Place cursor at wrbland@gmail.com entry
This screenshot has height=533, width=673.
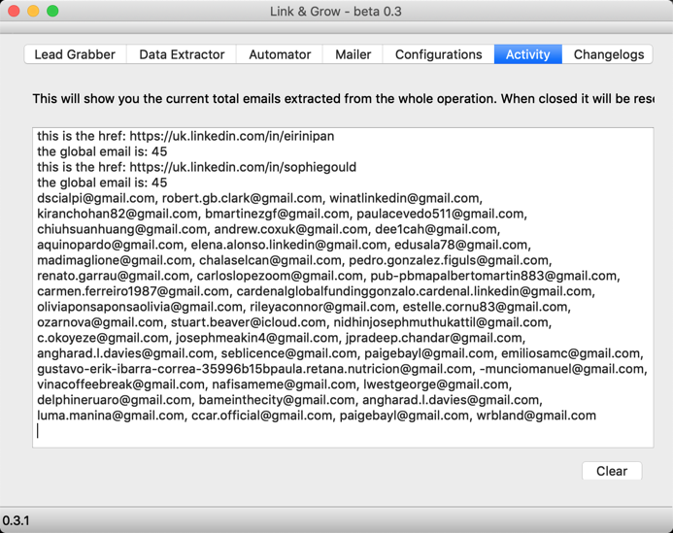click(536, 416)
